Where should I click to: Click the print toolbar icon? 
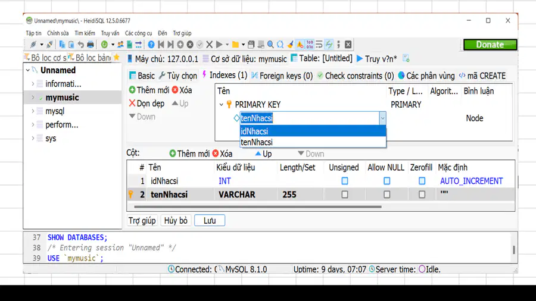(91, 45)
